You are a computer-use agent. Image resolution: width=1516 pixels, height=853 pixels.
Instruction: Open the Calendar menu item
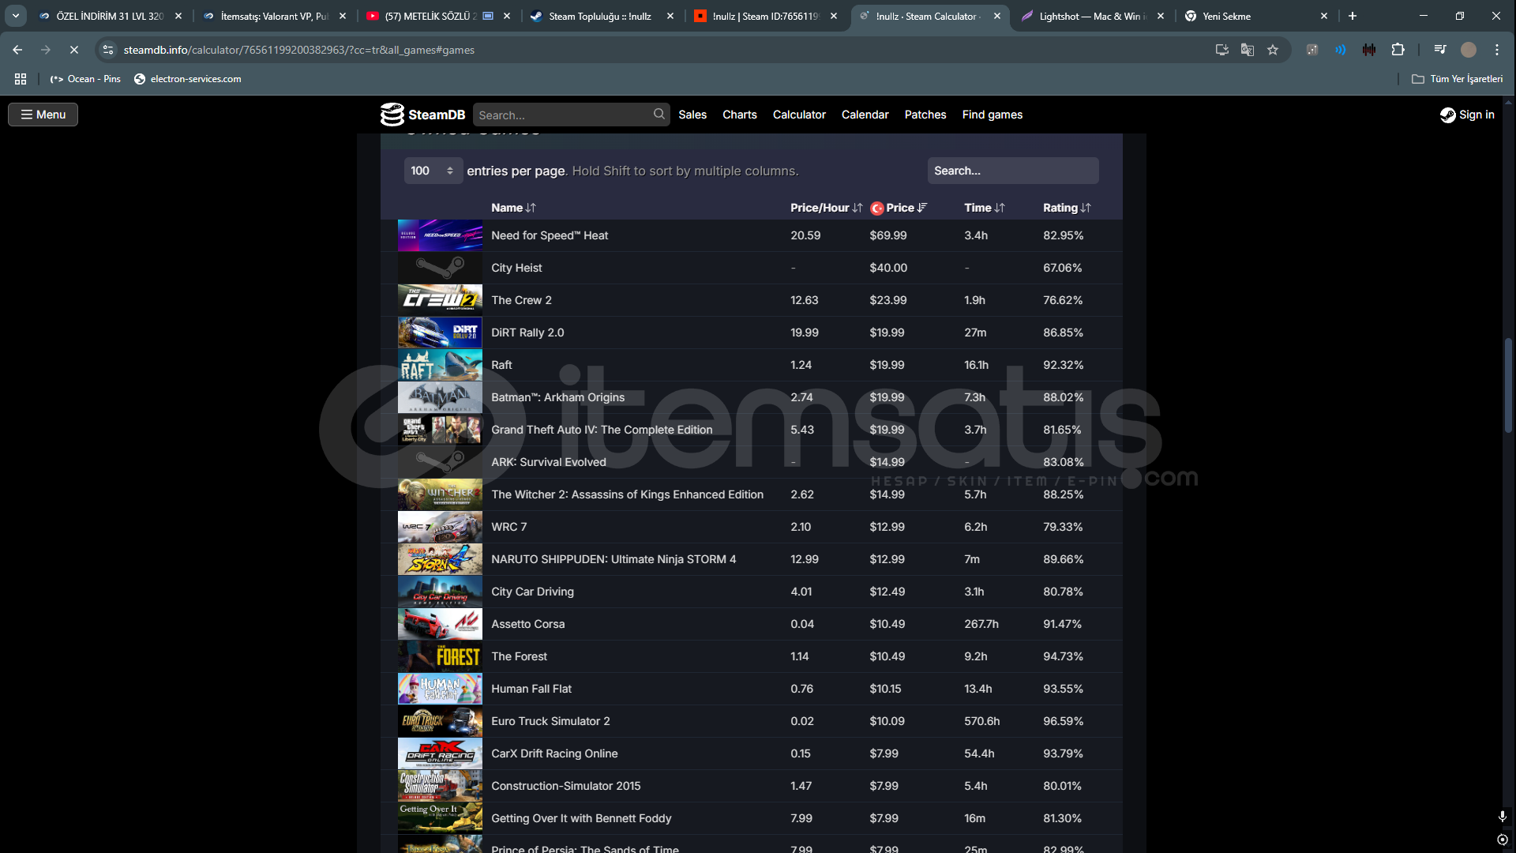865,115
